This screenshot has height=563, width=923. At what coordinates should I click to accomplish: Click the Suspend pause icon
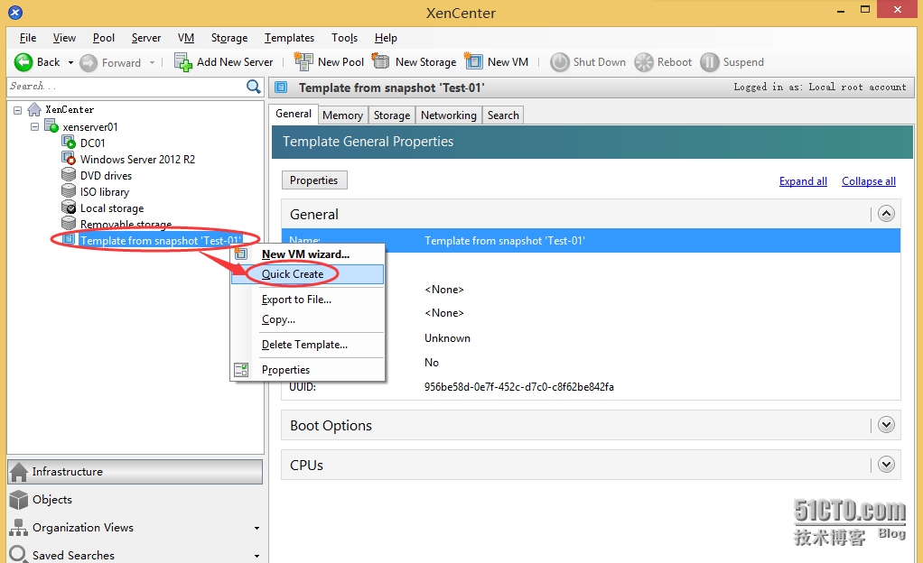click(x=710, y=62)
